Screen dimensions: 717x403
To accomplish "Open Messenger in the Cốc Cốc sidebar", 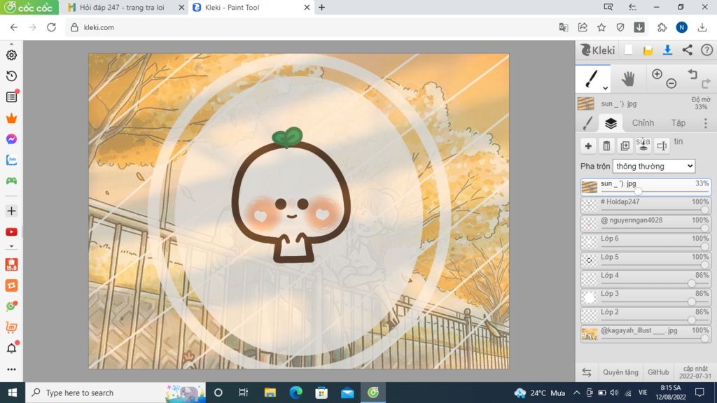I will 11,139.
